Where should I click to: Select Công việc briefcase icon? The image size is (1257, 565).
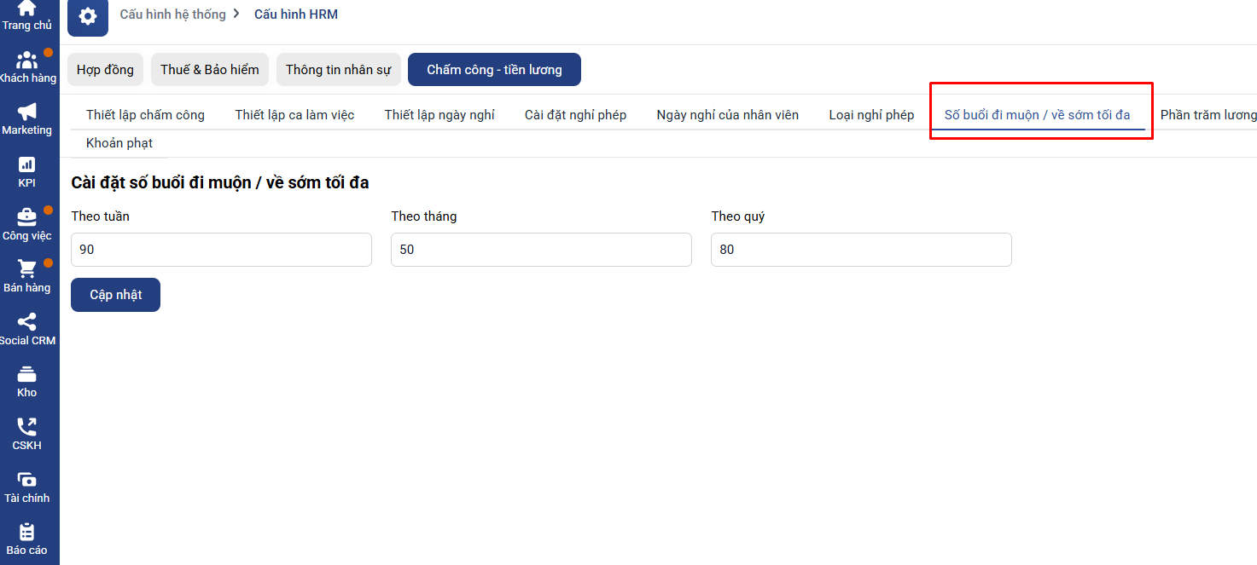26,217
